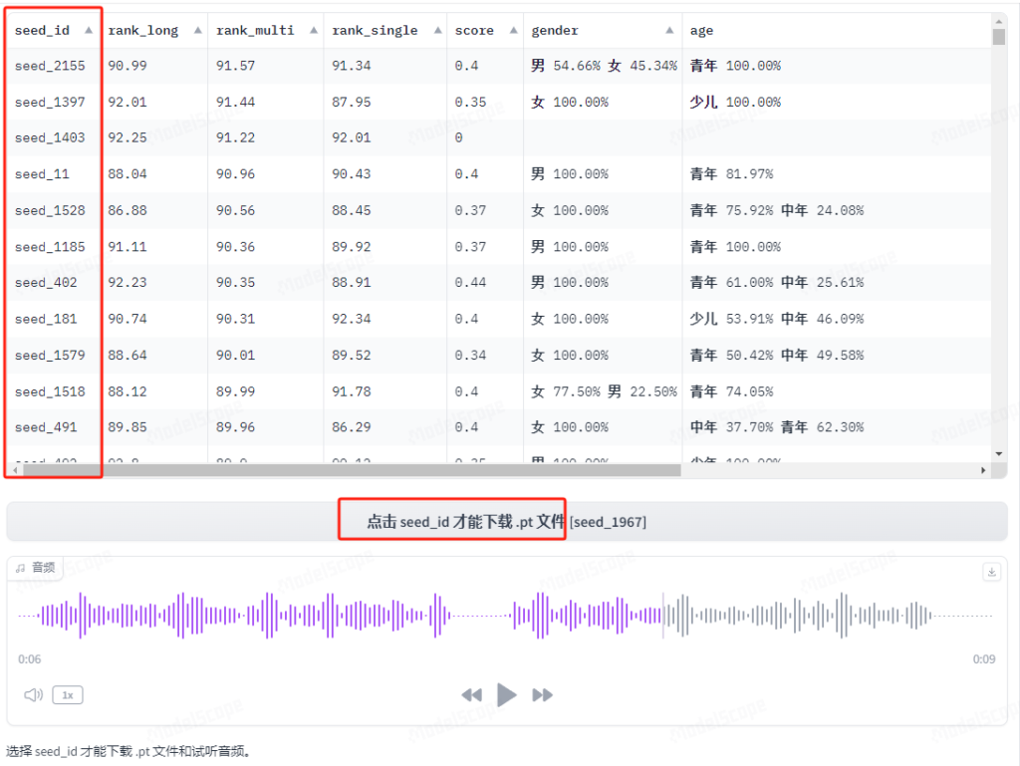Open sort options on the seed_id column

tap(89, 30)
